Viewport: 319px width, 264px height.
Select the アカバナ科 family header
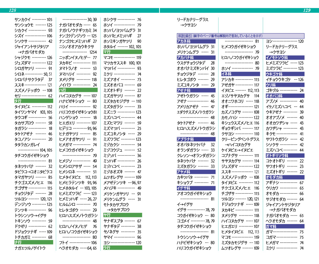pos(196,57)
